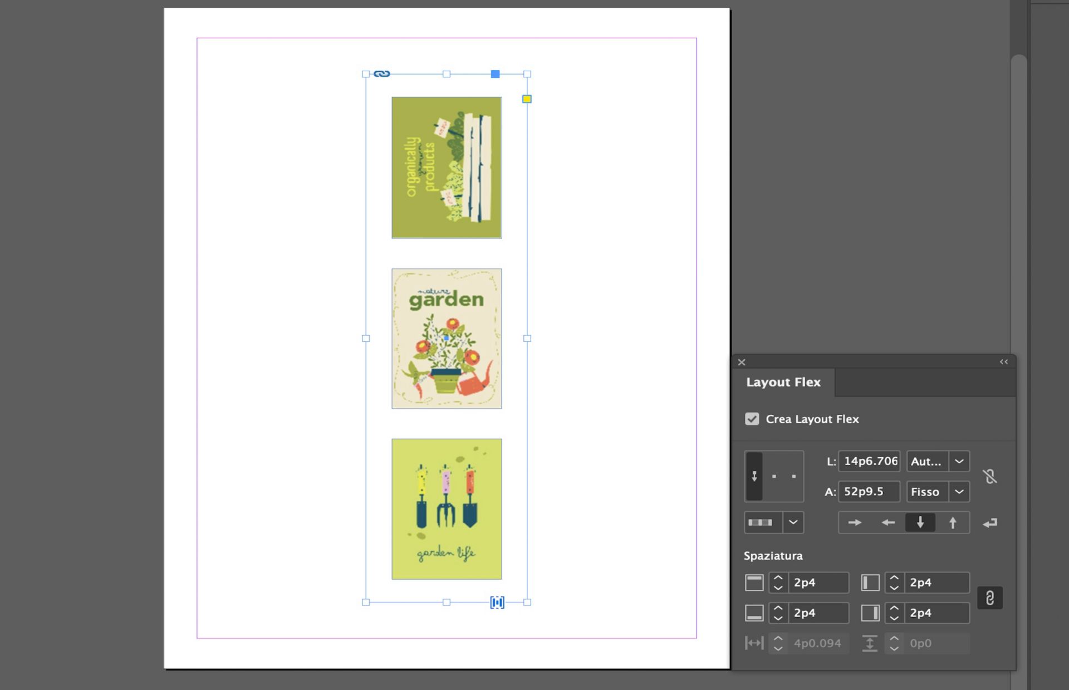
Task: Select the upward flow direction arrow
Action: (953, 522)
